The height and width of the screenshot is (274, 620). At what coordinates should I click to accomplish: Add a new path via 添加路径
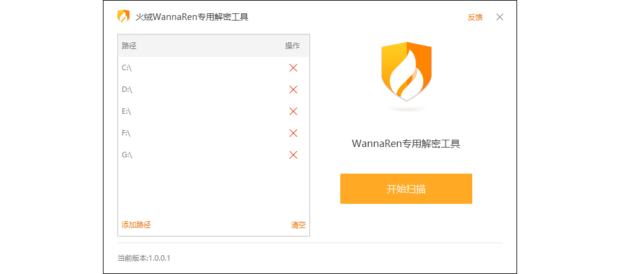coord(136,225)
